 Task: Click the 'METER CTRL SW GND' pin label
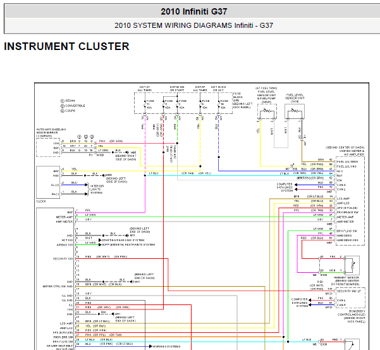click(x=58, y=287)
